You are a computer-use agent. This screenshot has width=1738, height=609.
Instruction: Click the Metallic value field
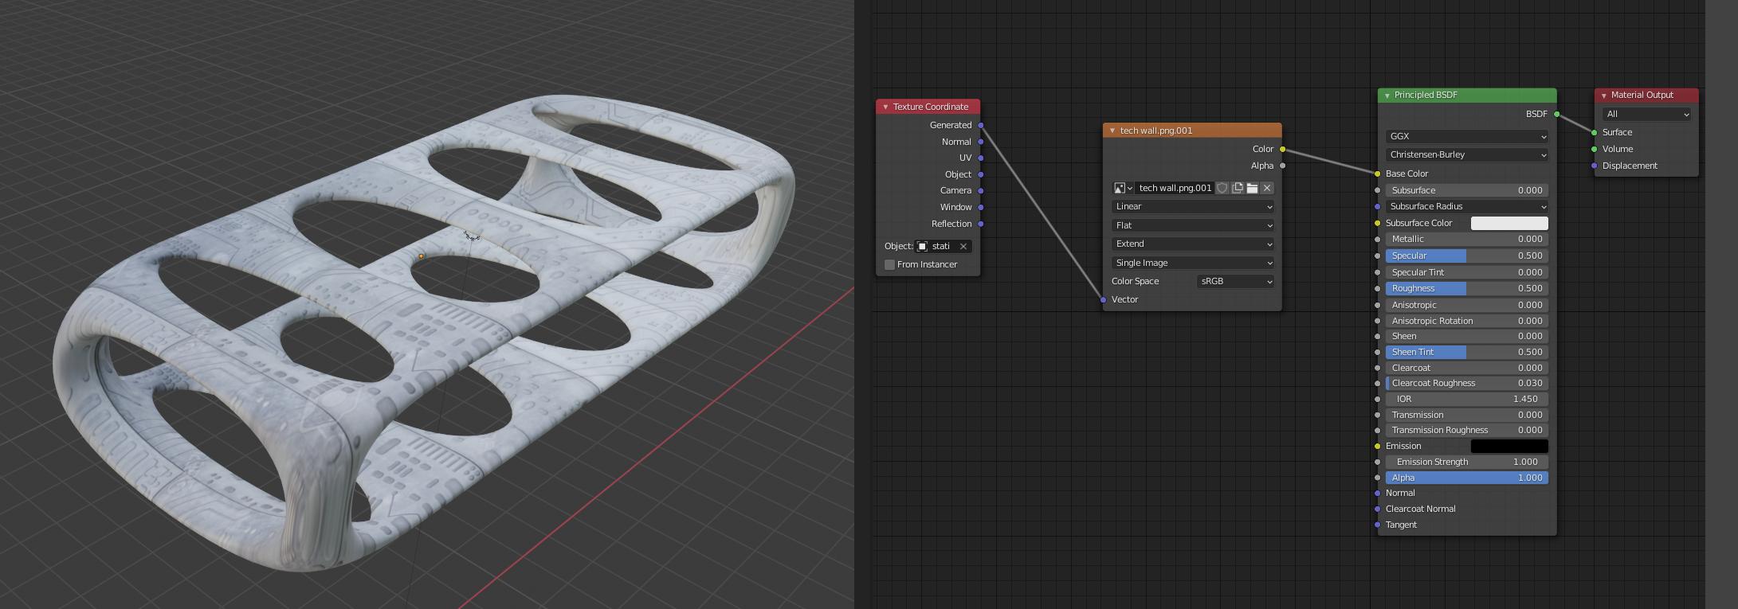point(1467,239)
